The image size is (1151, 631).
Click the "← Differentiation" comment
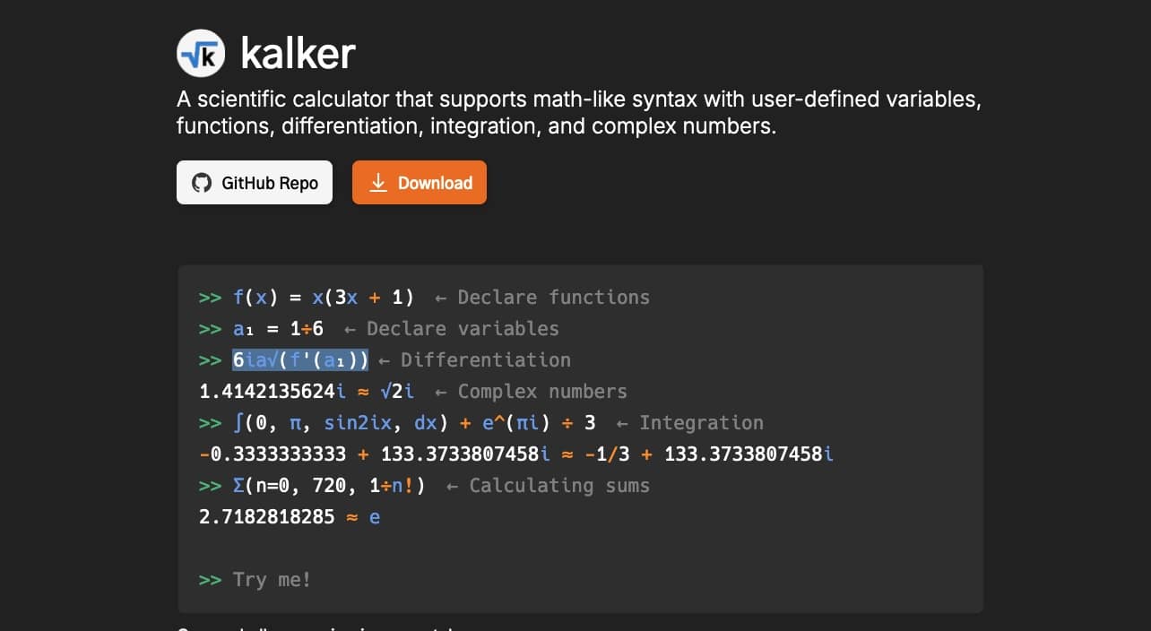click(474, 360)
